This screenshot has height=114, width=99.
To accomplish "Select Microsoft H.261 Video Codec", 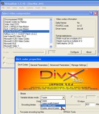I will pyautogui.click(x=26, y=39).
